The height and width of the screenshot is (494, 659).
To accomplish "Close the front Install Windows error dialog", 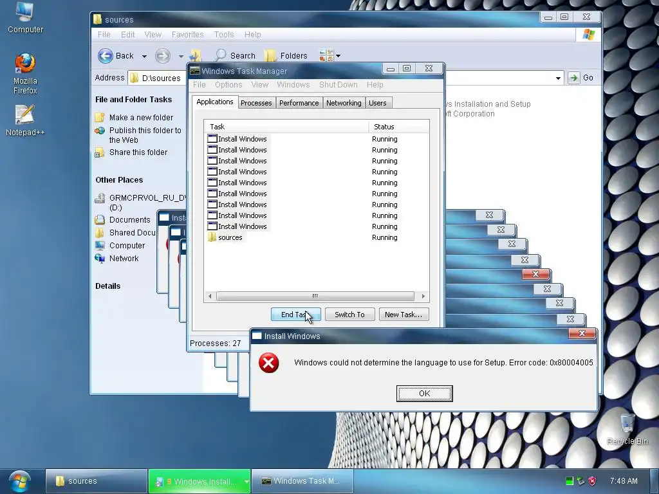I will pos(582,333).
